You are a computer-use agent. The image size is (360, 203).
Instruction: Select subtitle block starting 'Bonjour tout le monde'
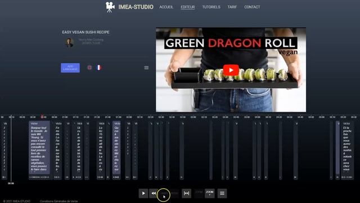click(39, 147)
